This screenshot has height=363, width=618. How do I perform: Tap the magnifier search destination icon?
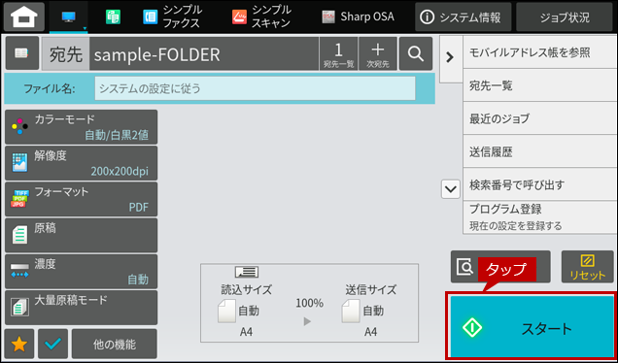click(416, 53)
